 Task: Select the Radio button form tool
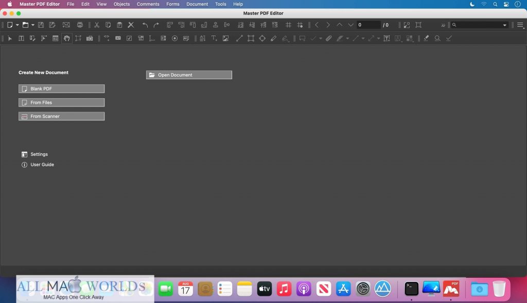pyautogui.click(x=174, y=38)
